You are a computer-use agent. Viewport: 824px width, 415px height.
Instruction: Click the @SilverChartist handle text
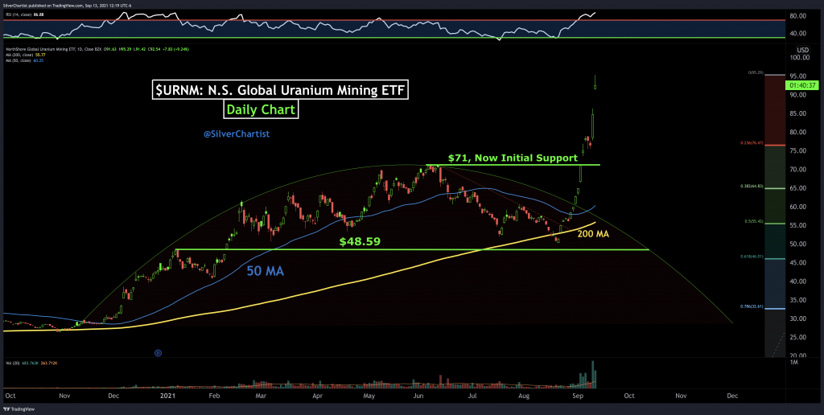(237, 134)
